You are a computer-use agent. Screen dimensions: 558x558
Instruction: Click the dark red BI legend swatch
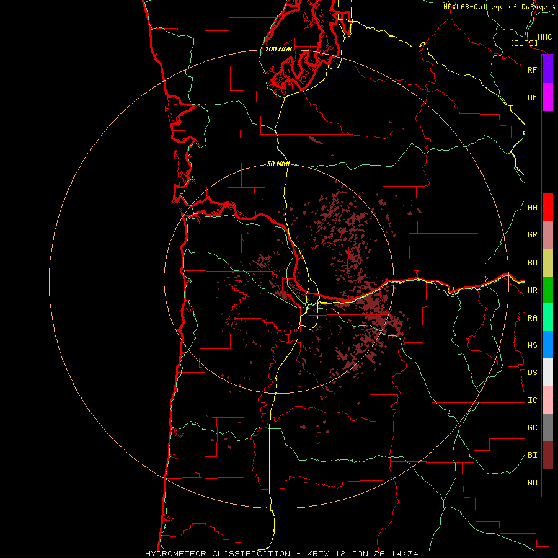click(x=547, y=455)
